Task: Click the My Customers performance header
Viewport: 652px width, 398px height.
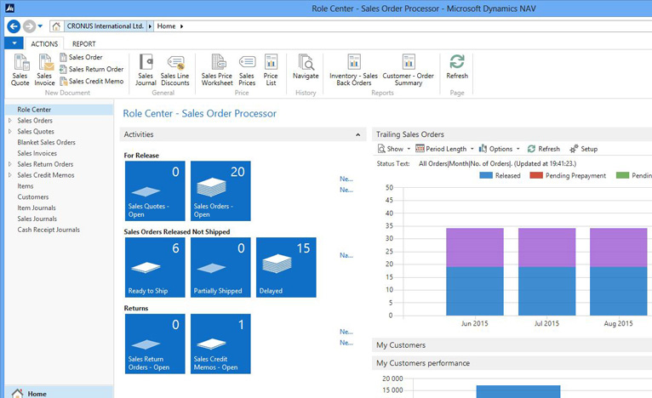Action: tap(512, 363)
